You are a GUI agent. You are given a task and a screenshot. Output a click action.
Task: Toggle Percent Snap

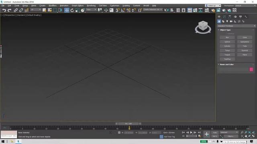click(128, 10)
